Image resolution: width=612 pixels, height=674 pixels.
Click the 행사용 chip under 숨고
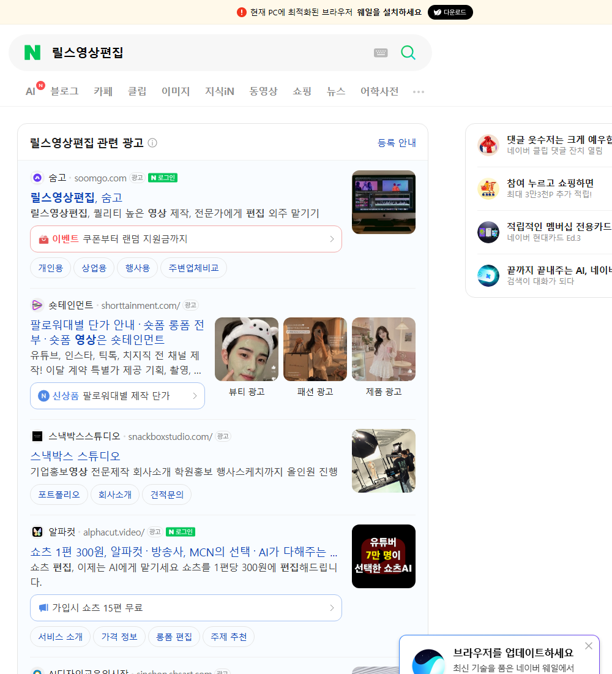point(138,268)
